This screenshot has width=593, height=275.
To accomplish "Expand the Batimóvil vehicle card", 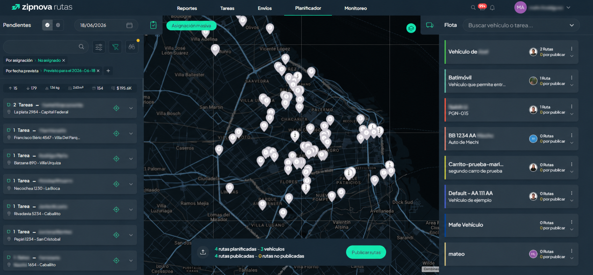I will 572,85.
